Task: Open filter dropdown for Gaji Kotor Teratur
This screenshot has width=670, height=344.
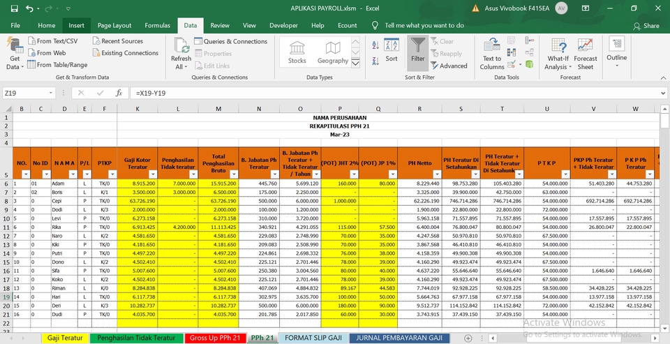Action: click(153, 174)
